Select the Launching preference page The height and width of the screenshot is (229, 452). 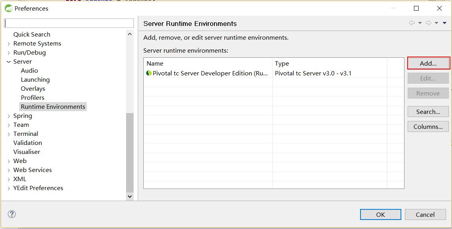point(35,80)
